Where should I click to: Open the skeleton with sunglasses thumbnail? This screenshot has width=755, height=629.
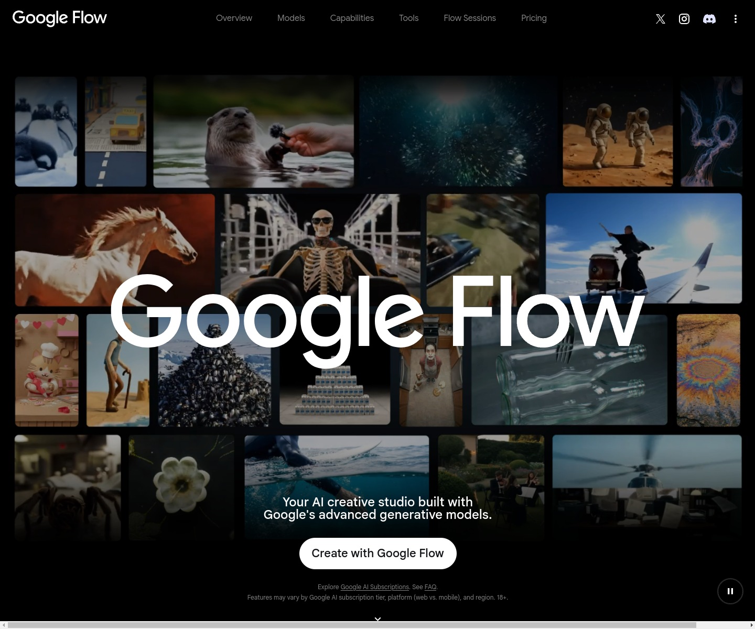point(321,250)
